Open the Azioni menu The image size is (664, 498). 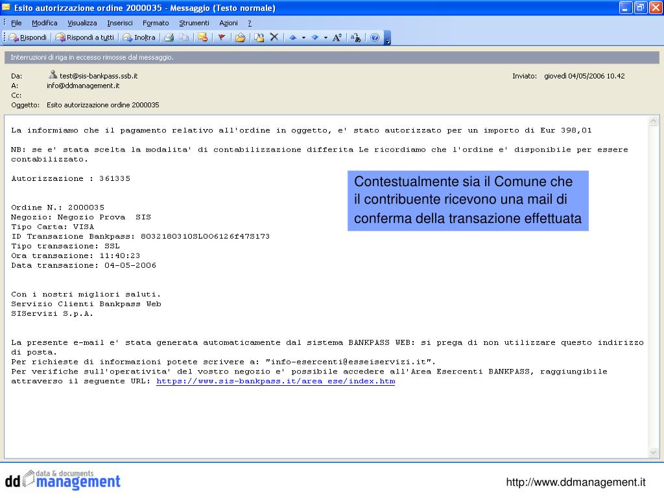(228, 23)
